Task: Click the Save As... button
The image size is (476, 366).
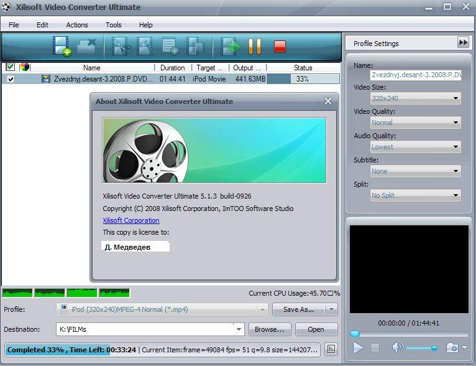Action: pos(299,309)
